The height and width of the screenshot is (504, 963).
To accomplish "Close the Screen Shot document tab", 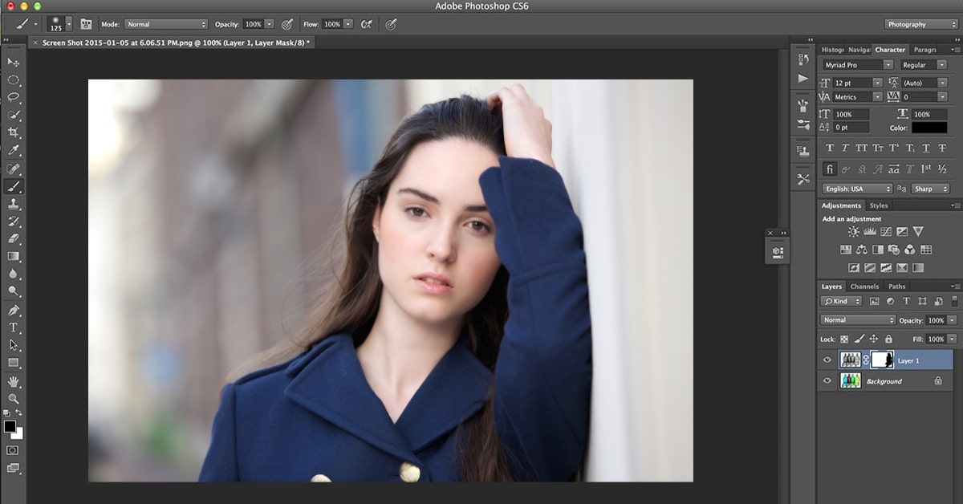I will point(35,43).
